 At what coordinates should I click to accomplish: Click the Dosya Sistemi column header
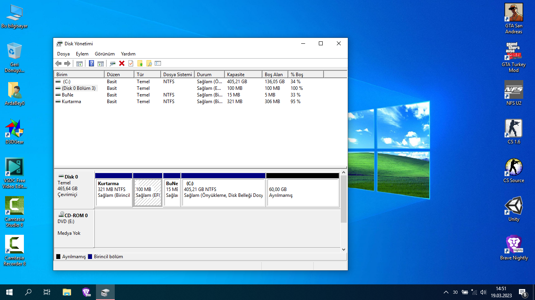tap(177, 74)
